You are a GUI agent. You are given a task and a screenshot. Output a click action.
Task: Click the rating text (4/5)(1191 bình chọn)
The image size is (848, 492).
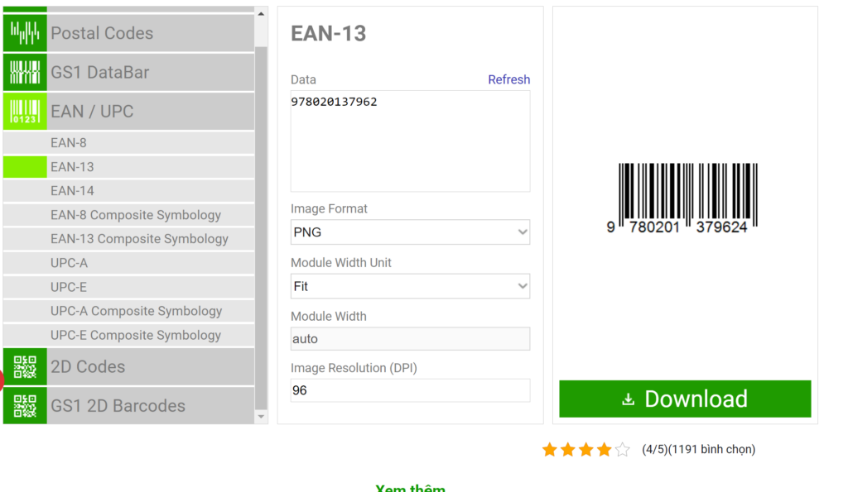698,449
